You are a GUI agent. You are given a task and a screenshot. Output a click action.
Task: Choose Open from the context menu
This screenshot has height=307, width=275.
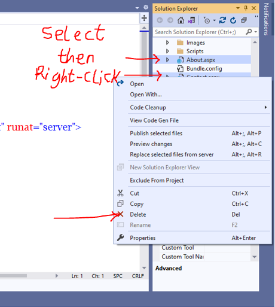[x=192, y=84]
